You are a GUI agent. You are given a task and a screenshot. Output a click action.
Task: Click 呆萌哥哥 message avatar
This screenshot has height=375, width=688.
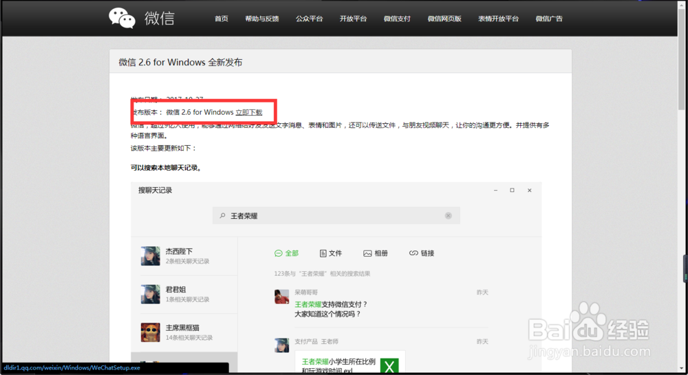[x=281, y=297]
